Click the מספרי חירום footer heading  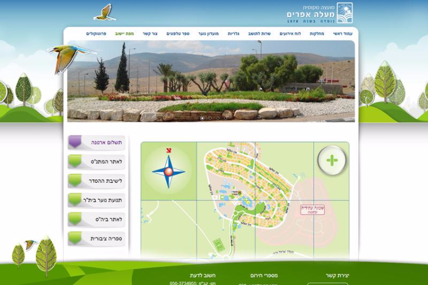[264, 275]
